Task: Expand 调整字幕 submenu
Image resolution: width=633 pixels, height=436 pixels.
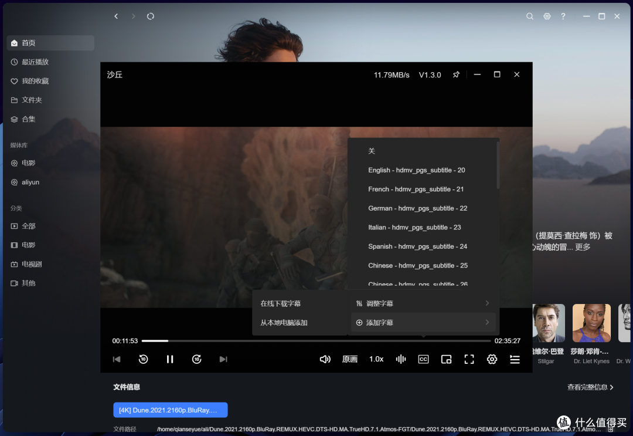Action: tap(423, 303)
